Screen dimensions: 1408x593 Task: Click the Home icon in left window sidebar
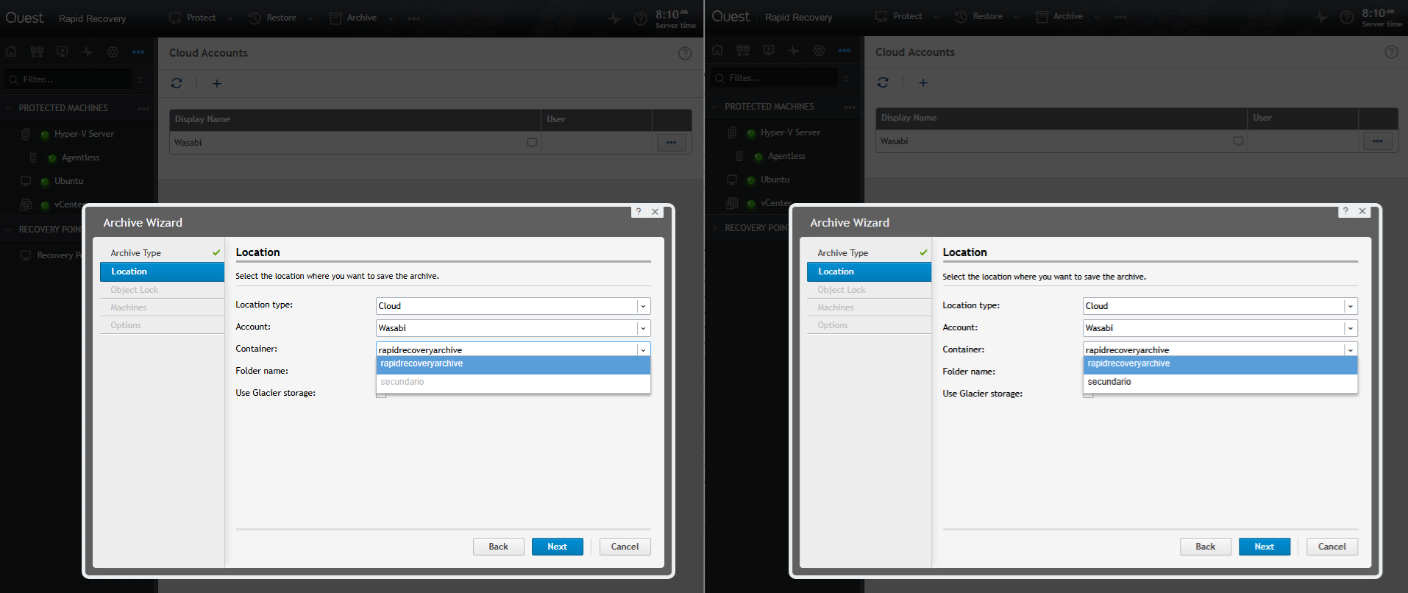click(11, 52)
